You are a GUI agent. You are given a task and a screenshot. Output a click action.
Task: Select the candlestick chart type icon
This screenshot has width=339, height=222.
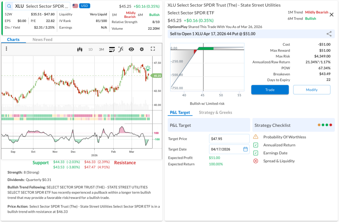(x=79, y=49)
